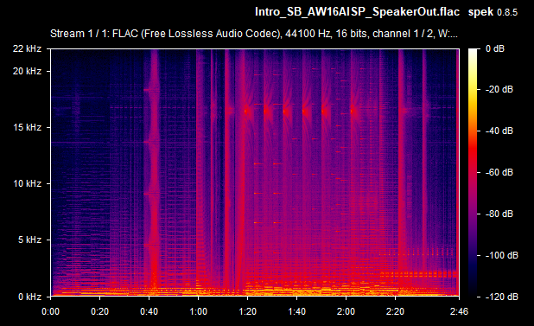The width and height of the screenshot is (534, 326).
Task: Click the -60 dB label on color scale
Action: click(x=499, y=172)
